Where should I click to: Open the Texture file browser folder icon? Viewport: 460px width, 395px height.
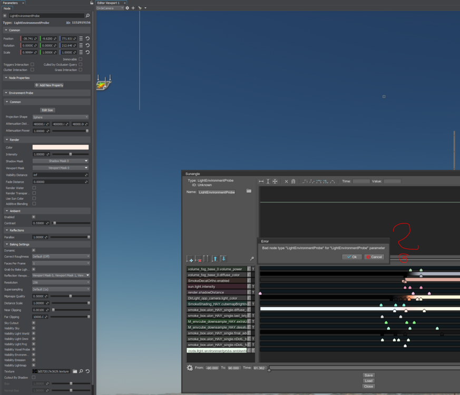click(75, 371)
